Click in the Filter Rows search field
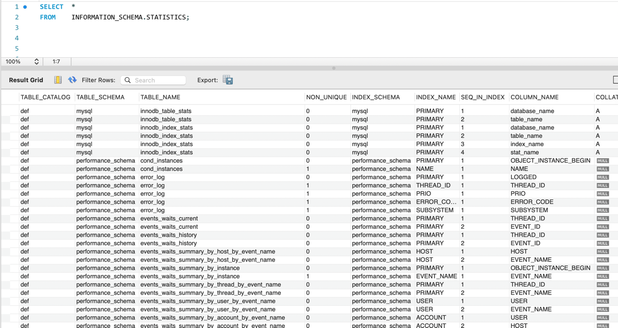 click(158, 80)
